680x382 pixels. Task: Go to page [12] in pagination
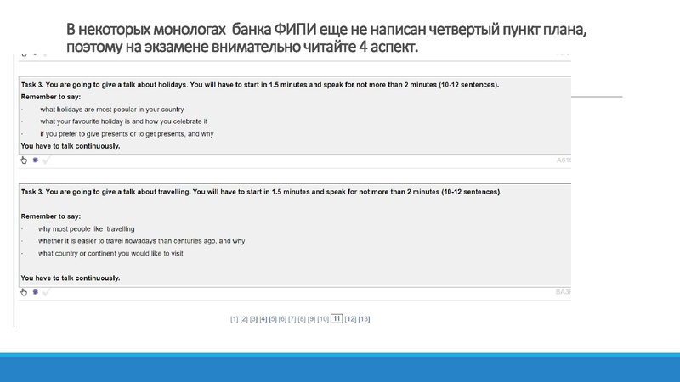350,319
